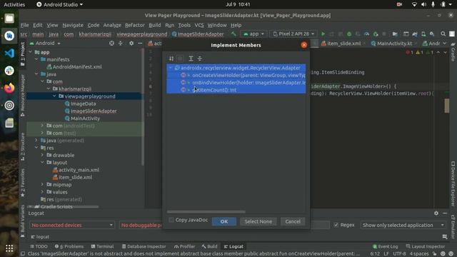Image resolution: width=457 pixels, height=257 pixels.
Task: Open the Android Studio app menu
Action: point(60,4)
